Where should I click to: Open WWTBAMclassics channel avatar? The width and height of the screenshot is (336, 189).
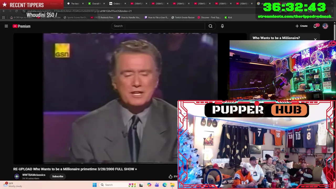(x=17, y=176)
